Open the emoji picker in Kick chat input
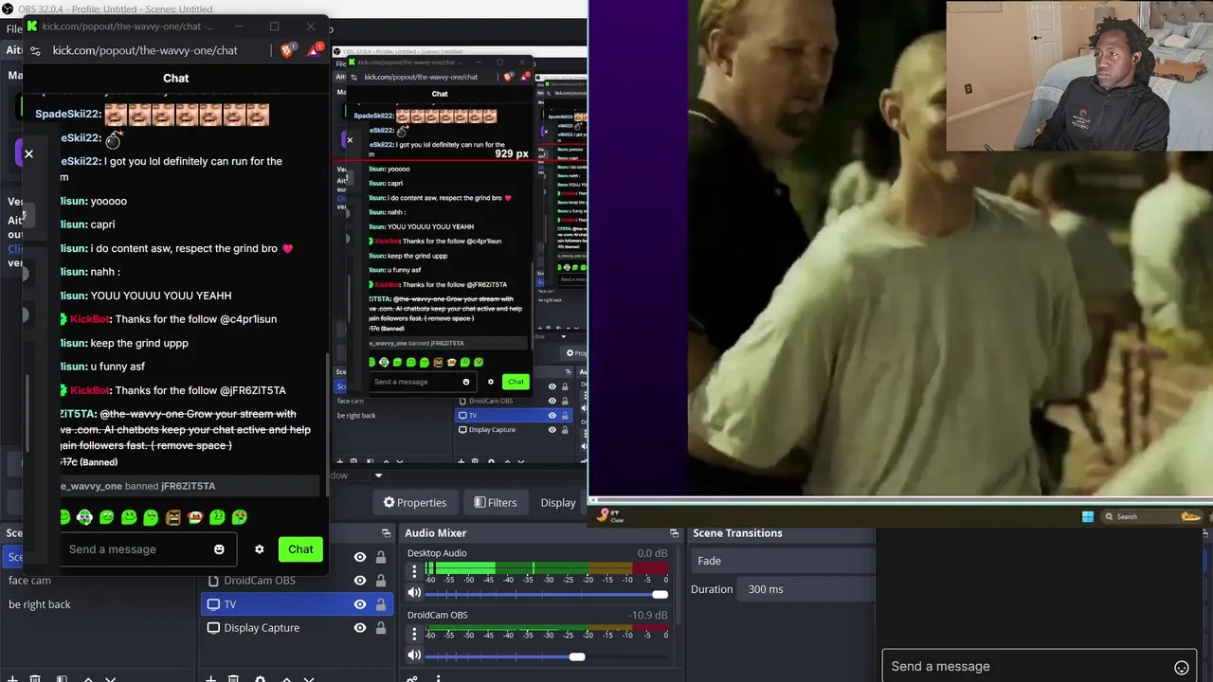Image resolution: width=1213 pixels, height=682 pixels. (219, 549)
